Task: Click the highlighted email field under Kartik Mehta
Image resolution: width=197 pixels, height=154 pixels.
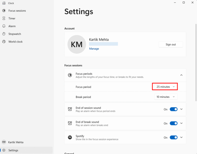Action: click(x=103, y=44)
